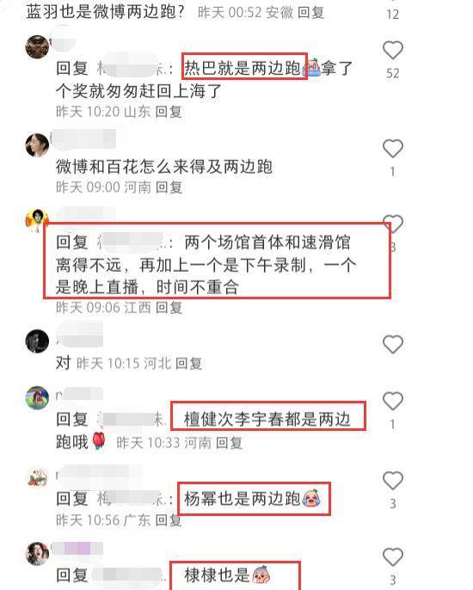Screen dimensions: 473x590
Task: Reply to the 江西 comment posted 09:06
Action: click(x=169, y=307)
